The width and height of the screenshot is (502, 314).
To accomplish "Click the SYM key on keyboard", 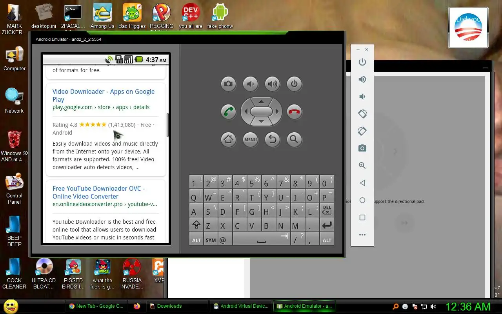I will pyautogui.click(x=211, y=239).
